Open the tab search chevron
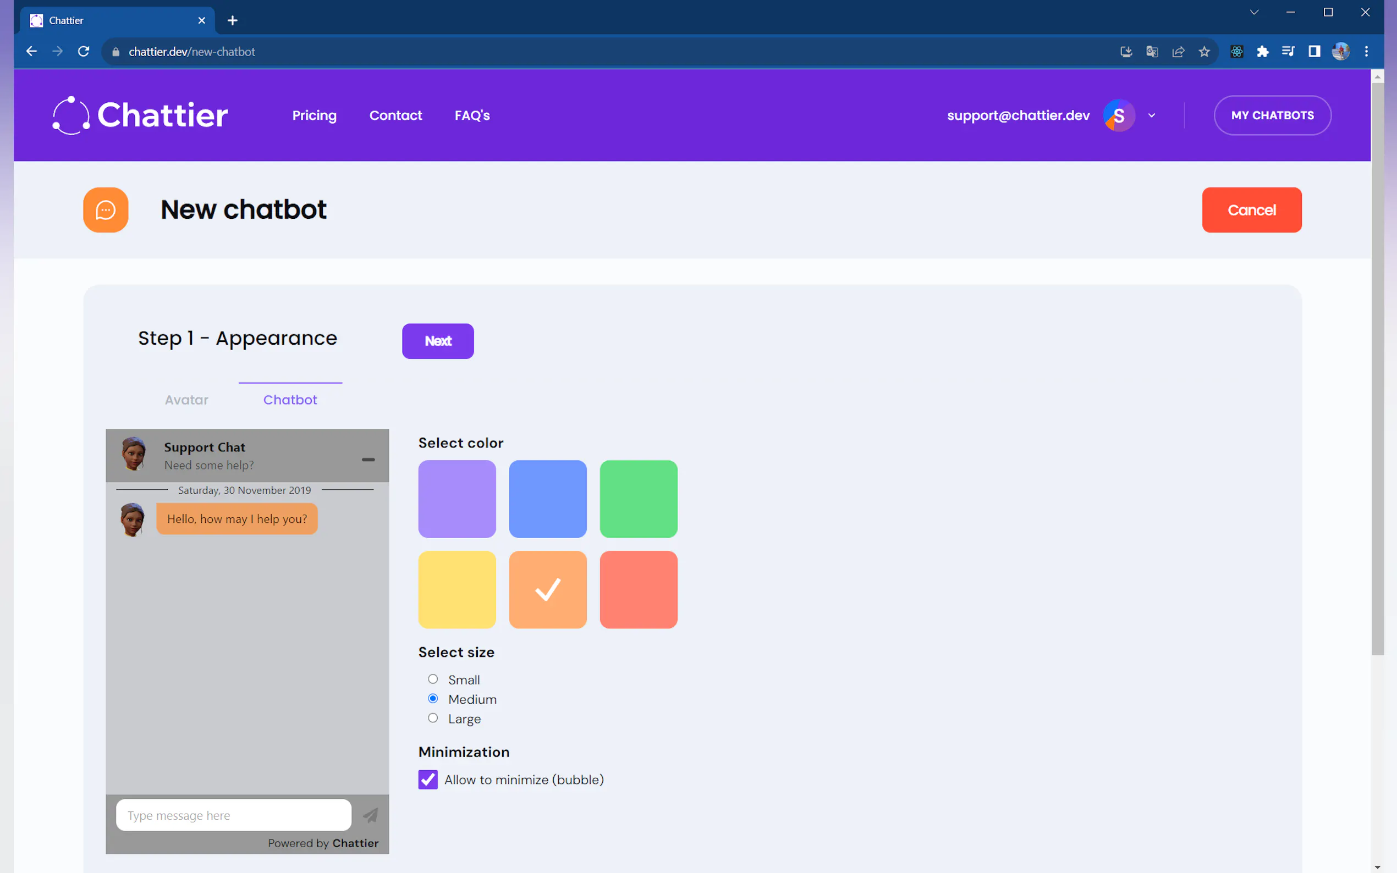 (x=1254, y=12)
